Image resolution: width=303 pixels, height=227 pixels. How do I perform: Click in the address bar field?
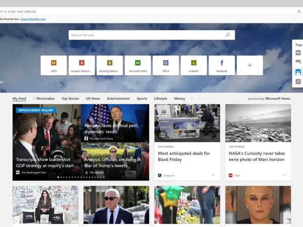147,12
